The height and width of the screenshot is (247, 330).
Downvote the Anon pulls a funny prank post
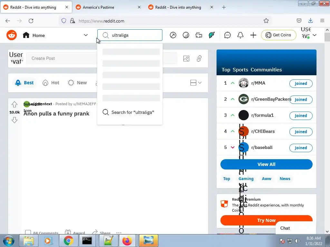[x=14, y=120]
